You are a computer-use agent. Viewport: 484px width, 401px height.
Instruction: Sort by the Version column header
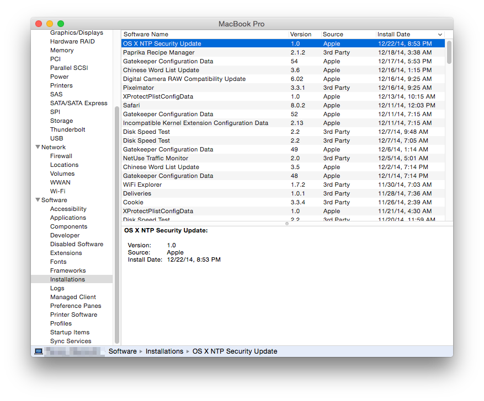point(305,34)
